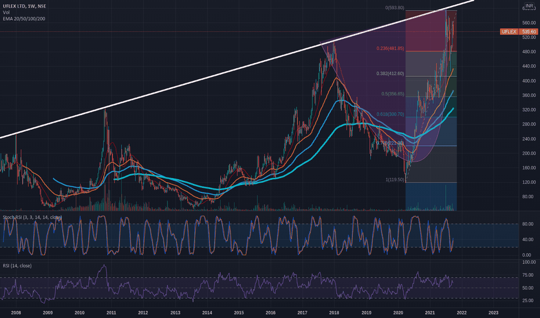This screenshot has width=540, height=318.
Task: Click the 360.00 price axis value
Action: point(529,95)
